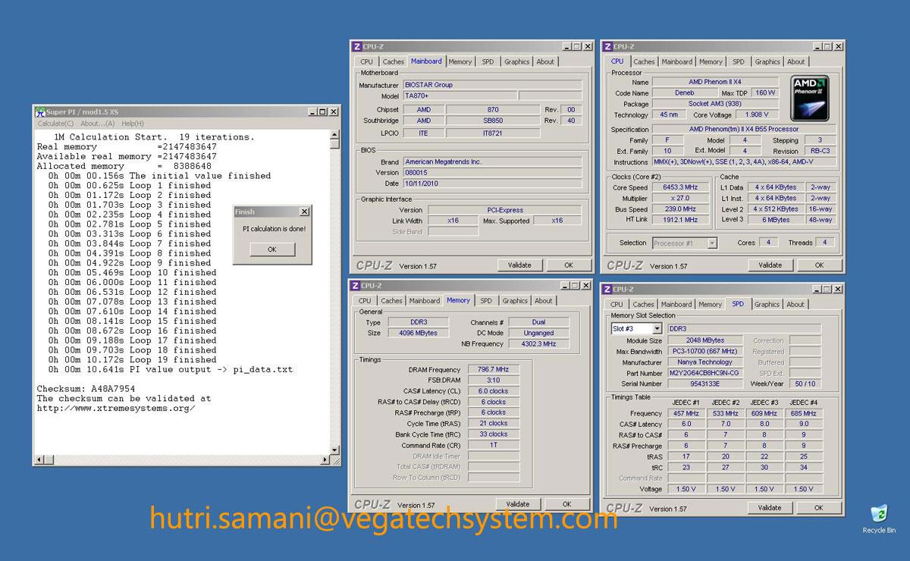This screenshot has height=561, width=910.
Task: Go to Memory tab in the SPD window
Action: click(710, 305)
